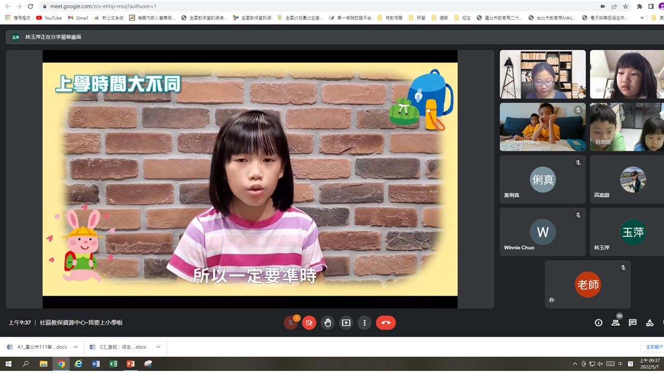This screenshot has width=664, height=373.
Task: Turn on the camera button
Action: point(309,323)
